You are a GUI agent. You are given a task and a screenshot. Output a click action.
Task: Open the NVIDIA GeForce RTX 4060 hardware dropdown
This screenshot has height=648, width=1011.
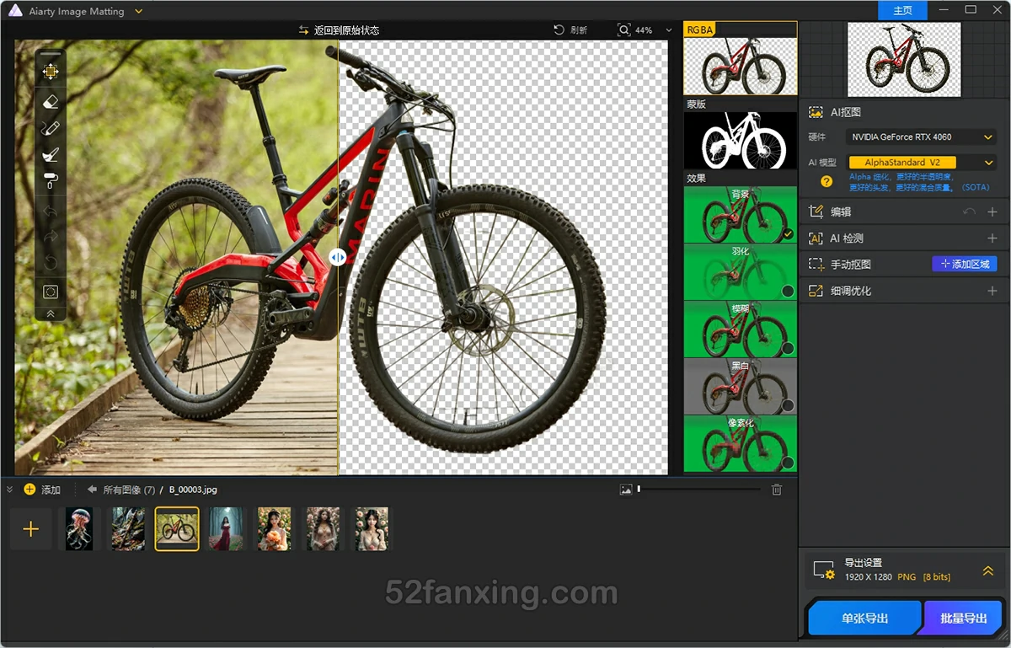[x=922, y=137]
